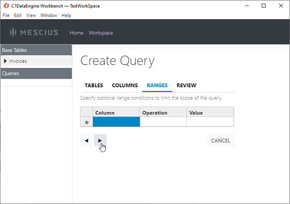Click the empty Operation cell
Screen dimensions: 290x204
point(163,122)
